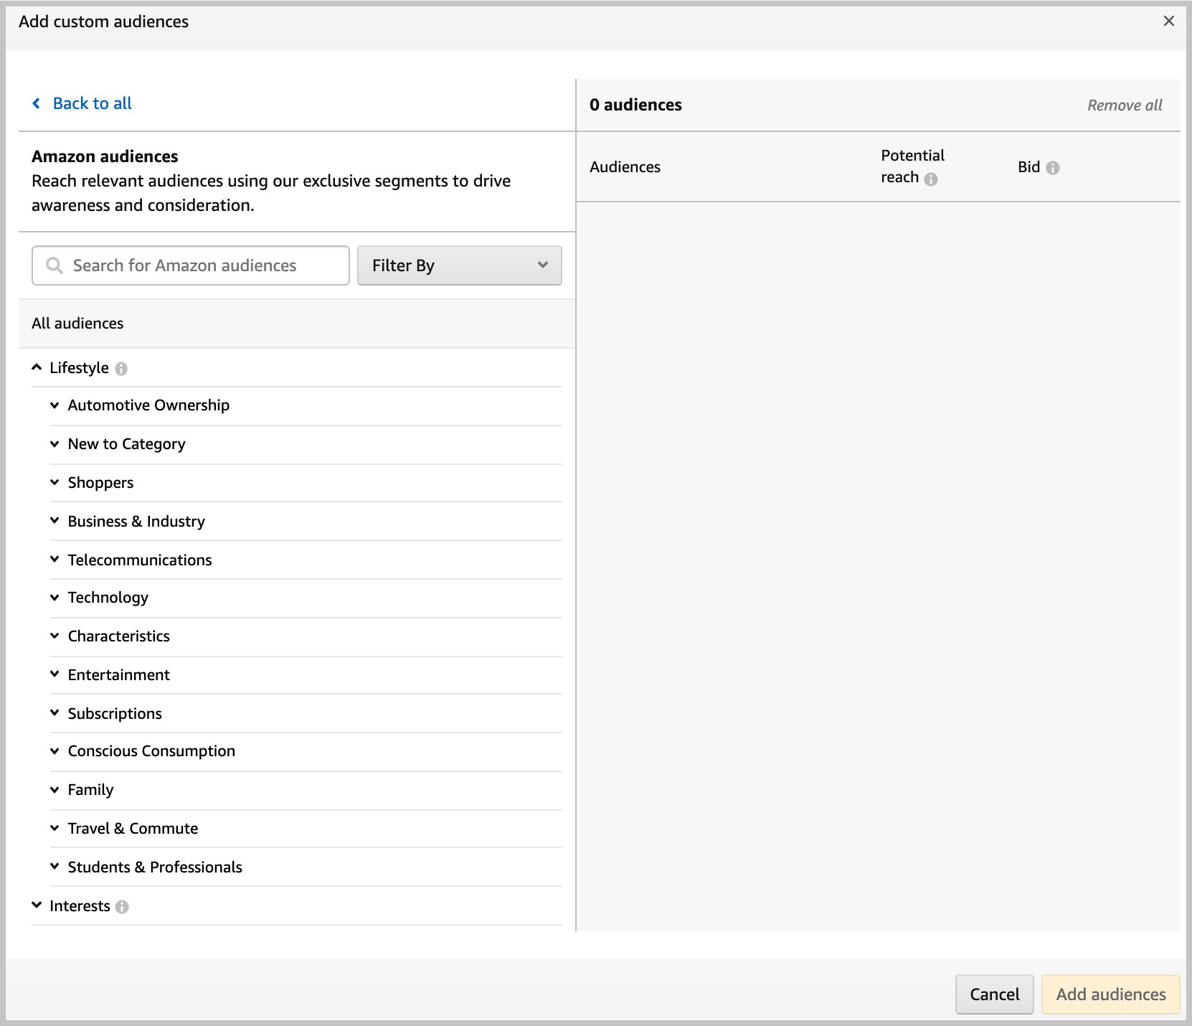
Task: Click Remove all audiences link
Action: pyautogui.click(x=1124, y=105)
